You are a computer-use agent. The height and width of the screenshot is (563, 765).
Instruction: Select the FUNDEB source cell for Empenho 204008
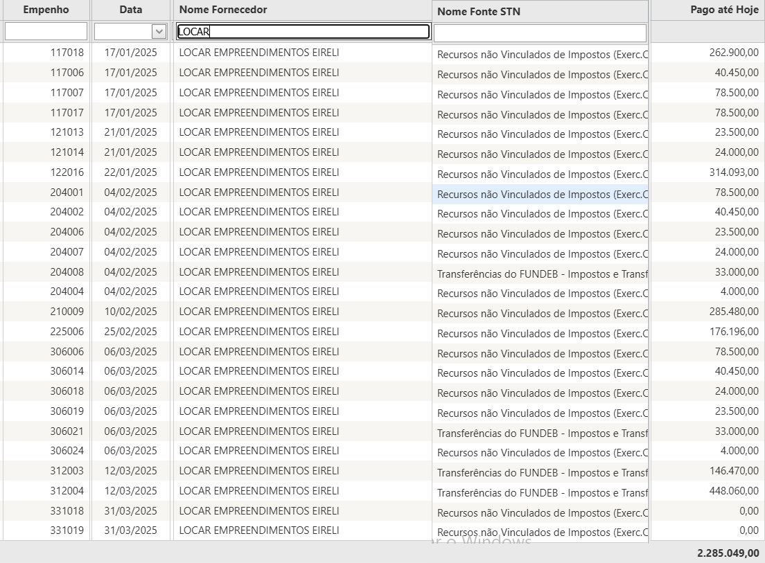pyautogui.click(x=540, y=274)
